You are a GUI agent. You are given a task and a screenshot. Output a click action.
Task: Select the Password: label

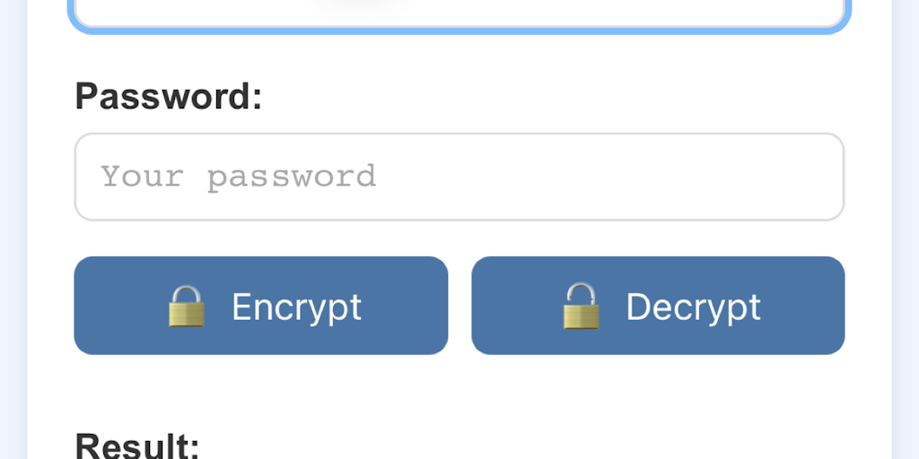pos(168,96)
